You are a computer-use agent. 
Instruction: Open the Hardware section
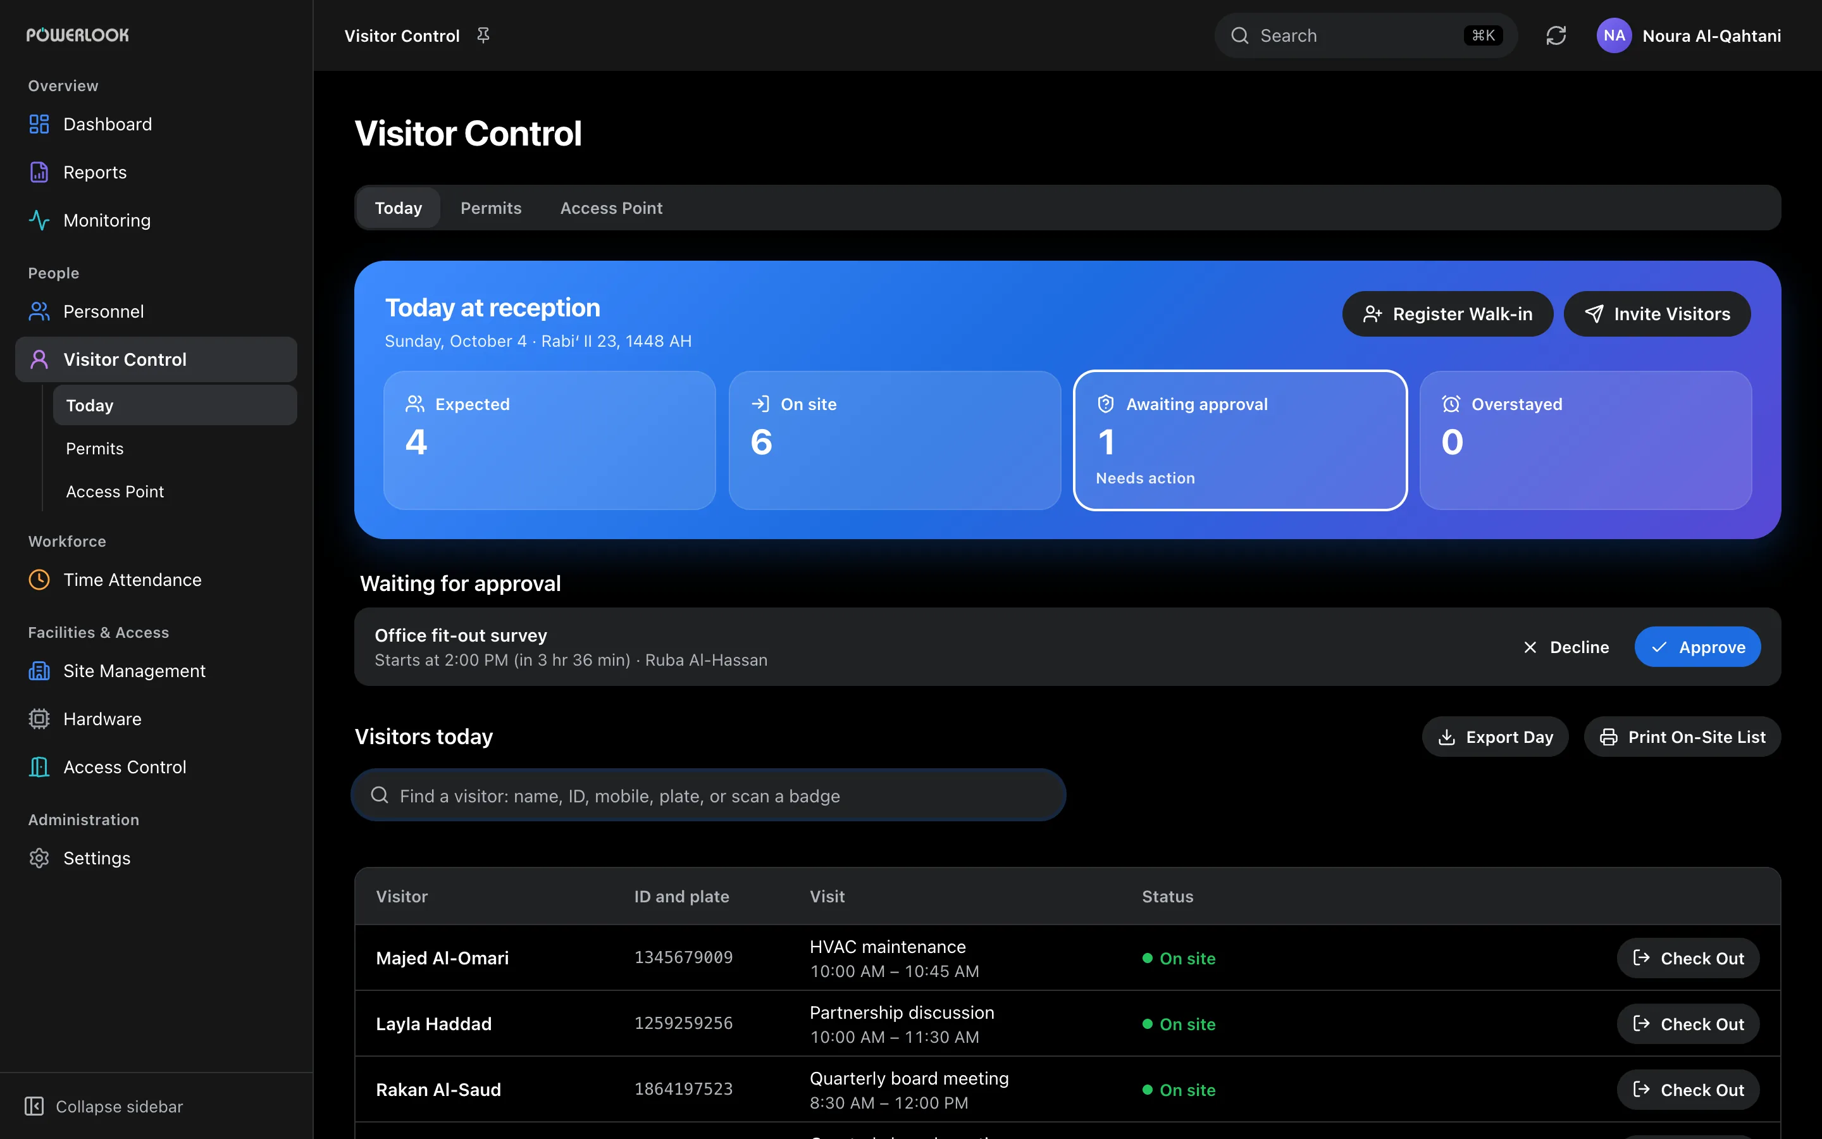pos(156,719)
